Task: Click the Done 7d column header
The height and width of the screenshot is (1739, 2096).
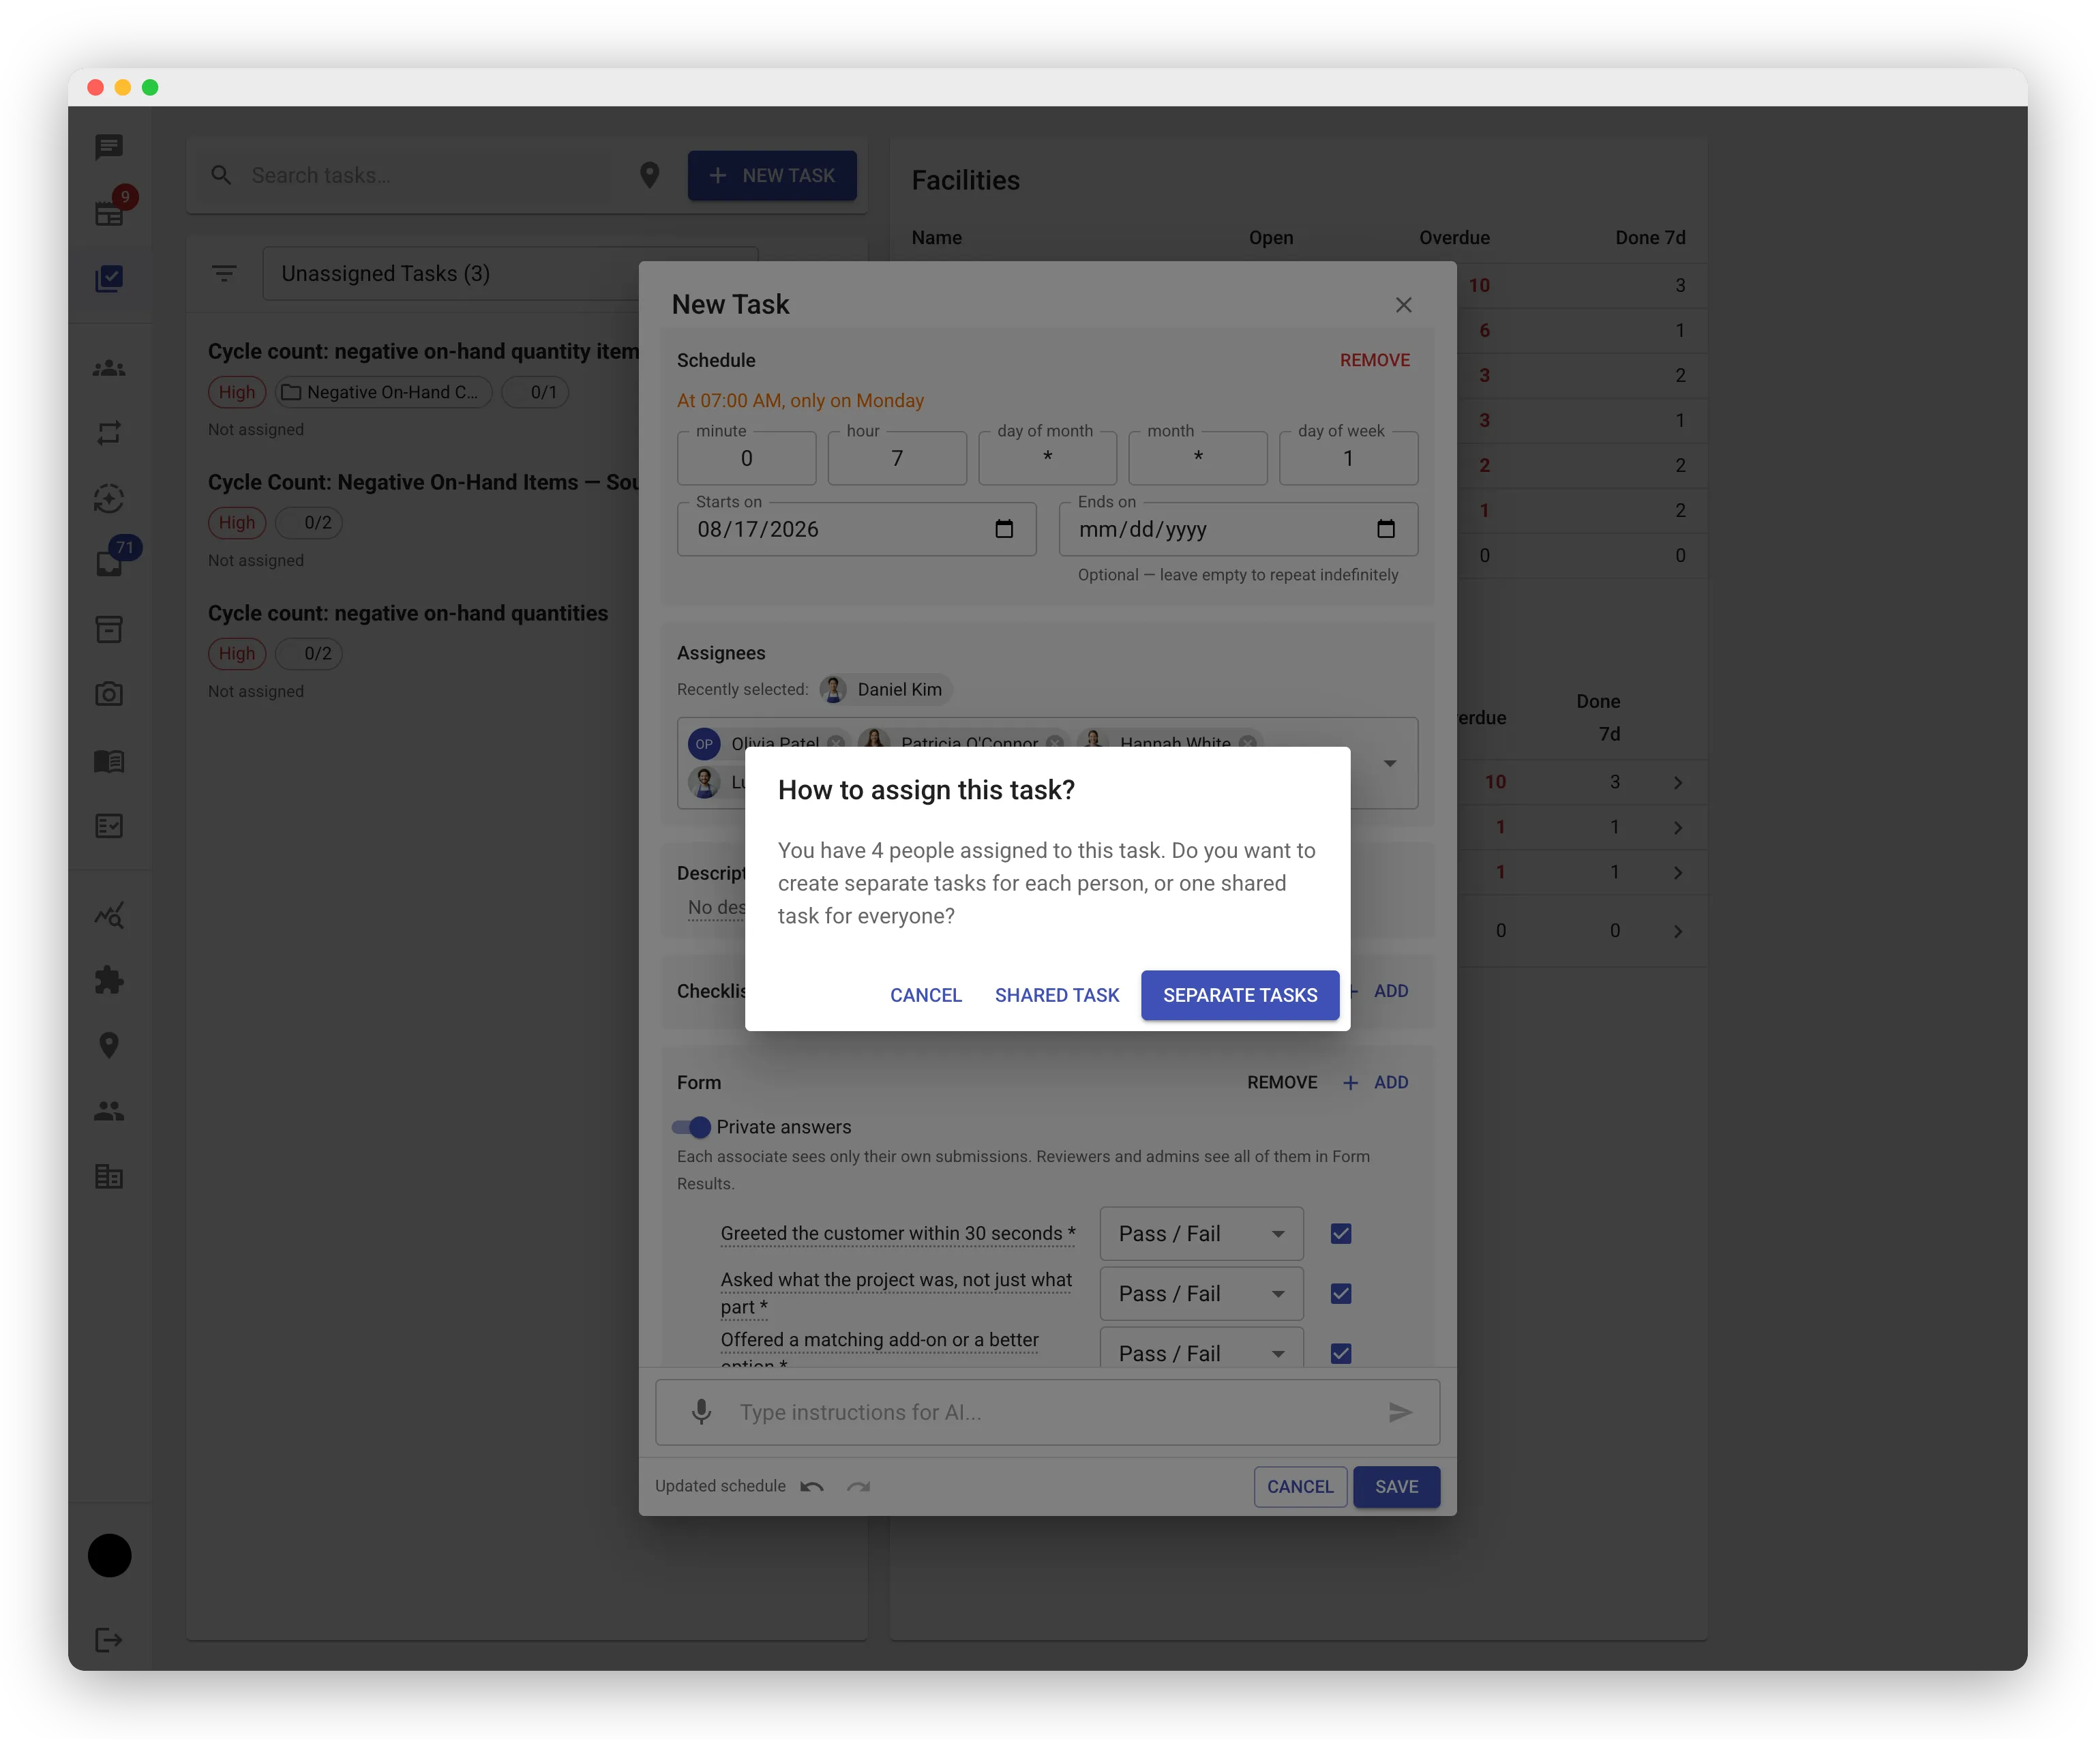Action: (x=1650, y=237)
